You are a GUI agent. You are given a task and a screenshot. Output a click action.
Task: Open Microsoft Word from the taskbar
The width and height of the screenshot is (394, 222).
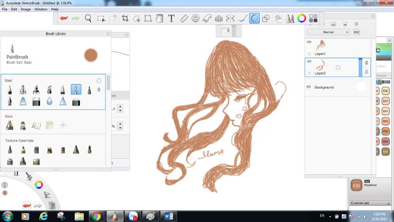coord(169,216)
